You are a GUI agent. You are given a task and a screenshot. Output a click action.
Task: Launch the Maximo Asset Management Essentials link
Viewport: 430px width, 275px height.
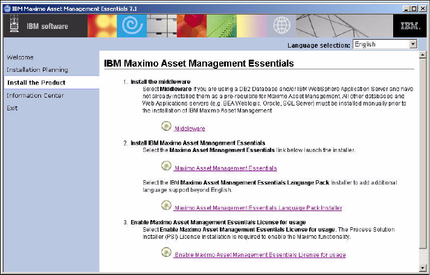[x=226, y=168]
